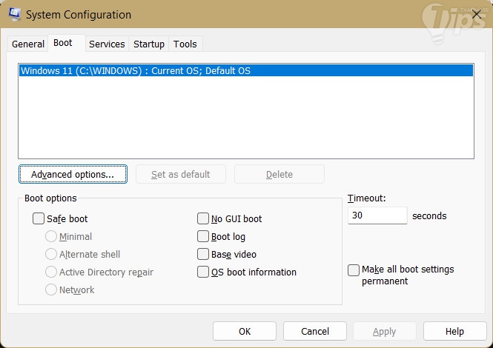Open the Tools tab
Screen dimensions: 493x348
[185, 44]
